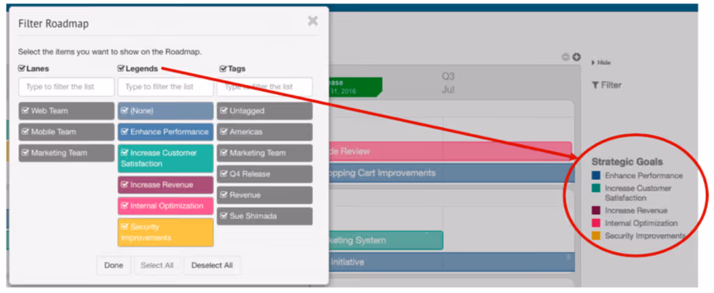Open the blue Initiative roadmap bar
Image resolution: width=714 pixels, height=293 pixels.
tap(452, 262)
